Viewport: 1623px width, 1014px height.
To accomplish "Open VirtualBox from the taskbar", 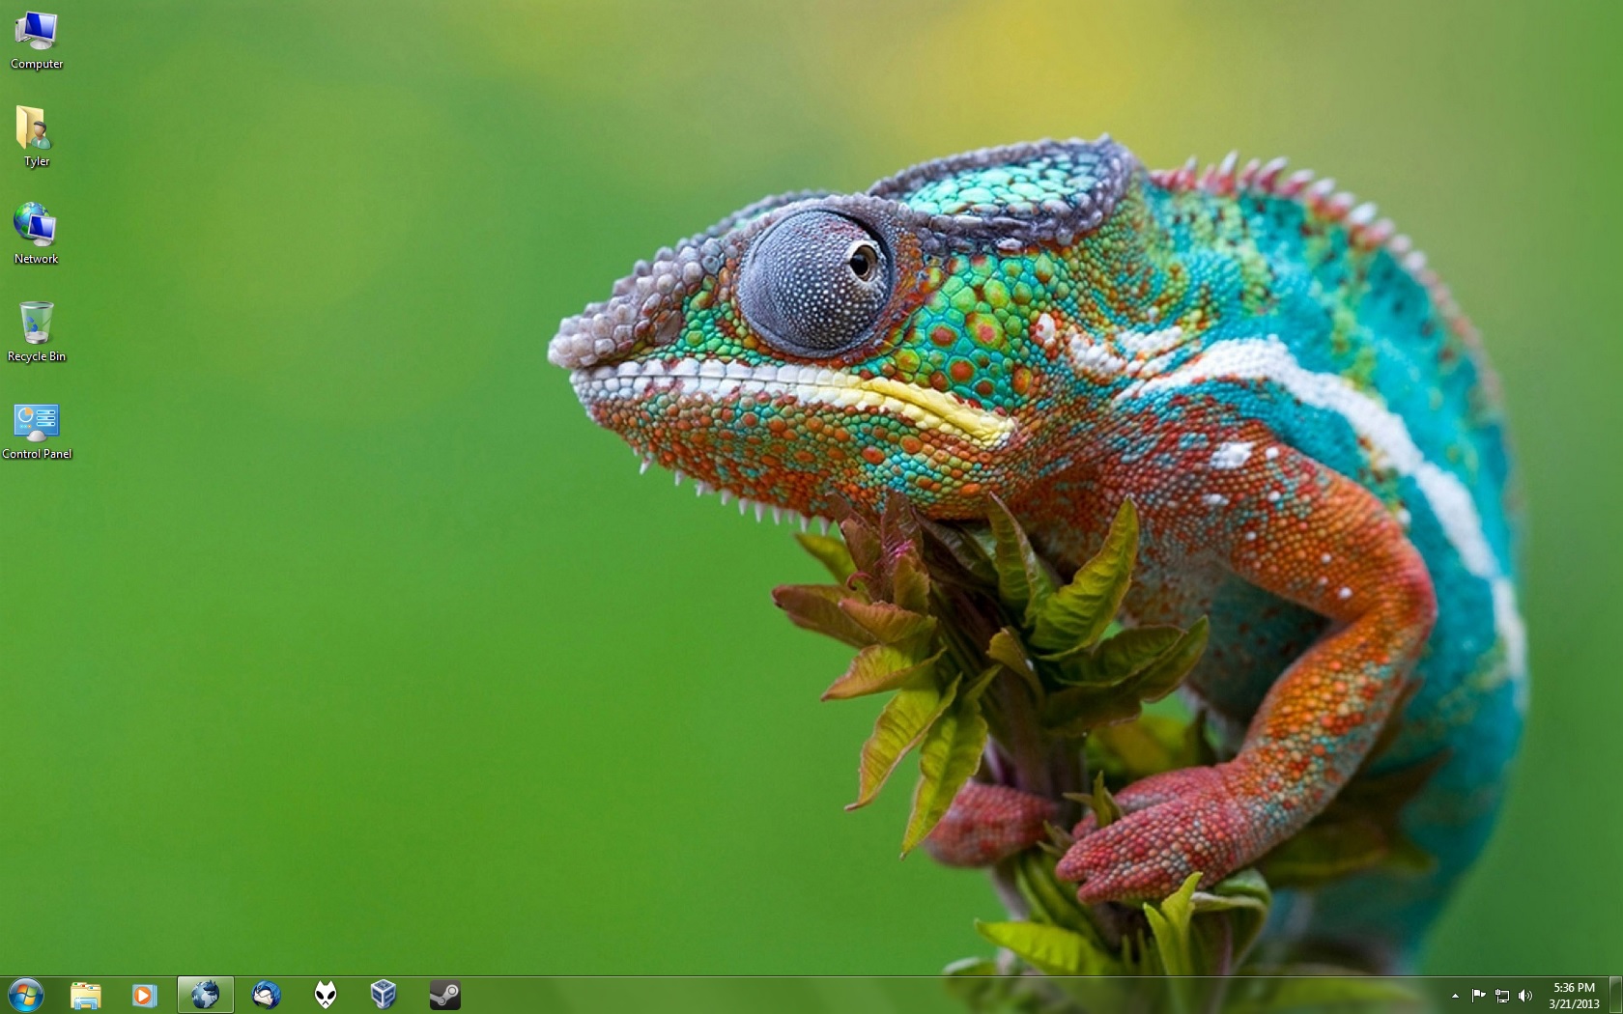I will pyautogui.click(x=384, y=995).
